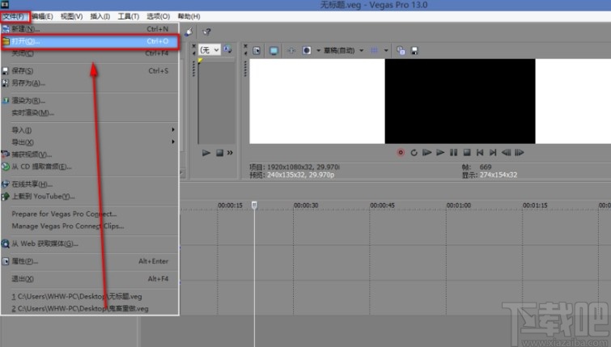611x347 pixels.
Task: Choose 打开(O)... from the File menu
Action: point(90,41)
